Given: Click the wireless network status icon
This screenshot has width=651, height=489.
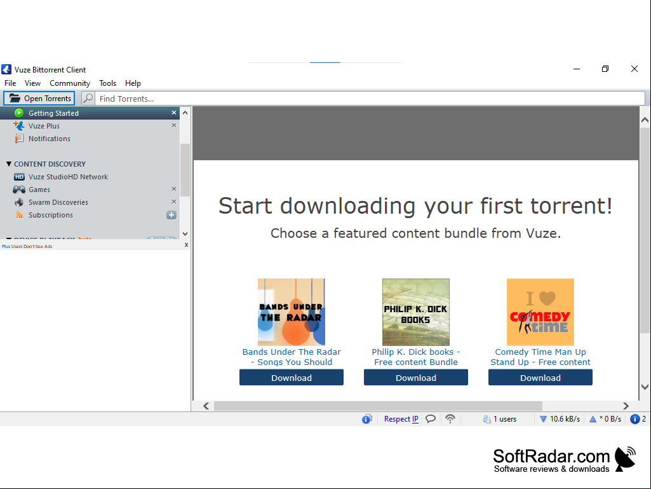Looking at the screenshot, I should 450,418.
